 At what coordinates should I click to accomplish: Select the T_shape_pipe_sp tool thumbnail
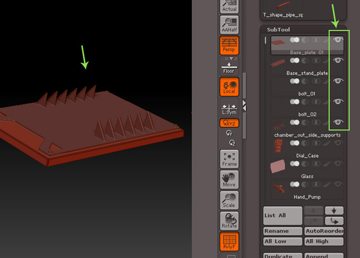(283, 9)
